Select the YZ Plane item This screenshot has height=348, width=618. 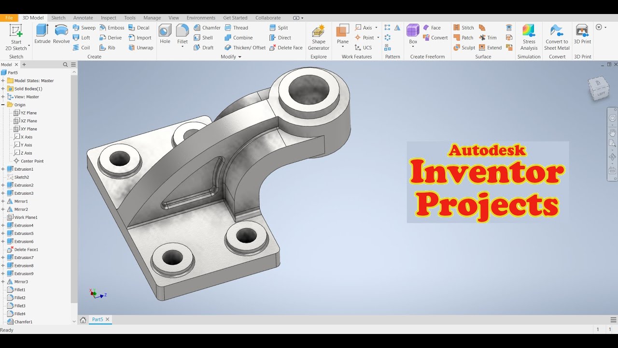25,113
